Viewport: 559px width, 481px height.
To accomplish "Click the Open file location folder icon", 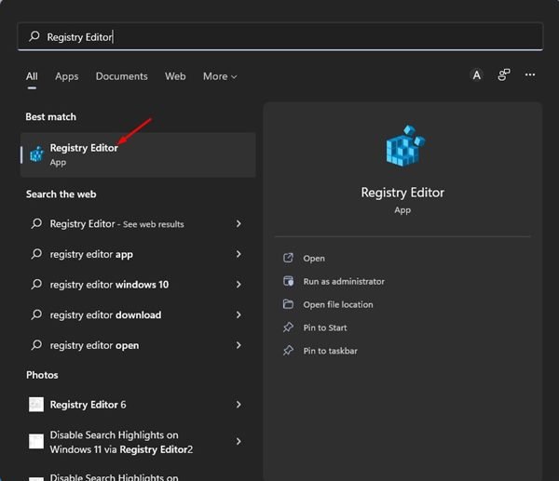I will [288, 304].
